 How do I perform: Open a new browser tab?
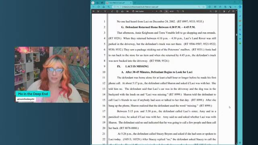pos(135,3)
